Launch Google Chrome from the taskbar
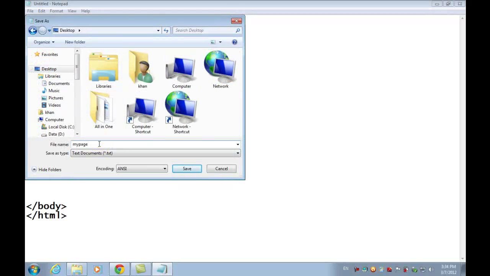This screenshot has height=276, width=490. [119, 269]
